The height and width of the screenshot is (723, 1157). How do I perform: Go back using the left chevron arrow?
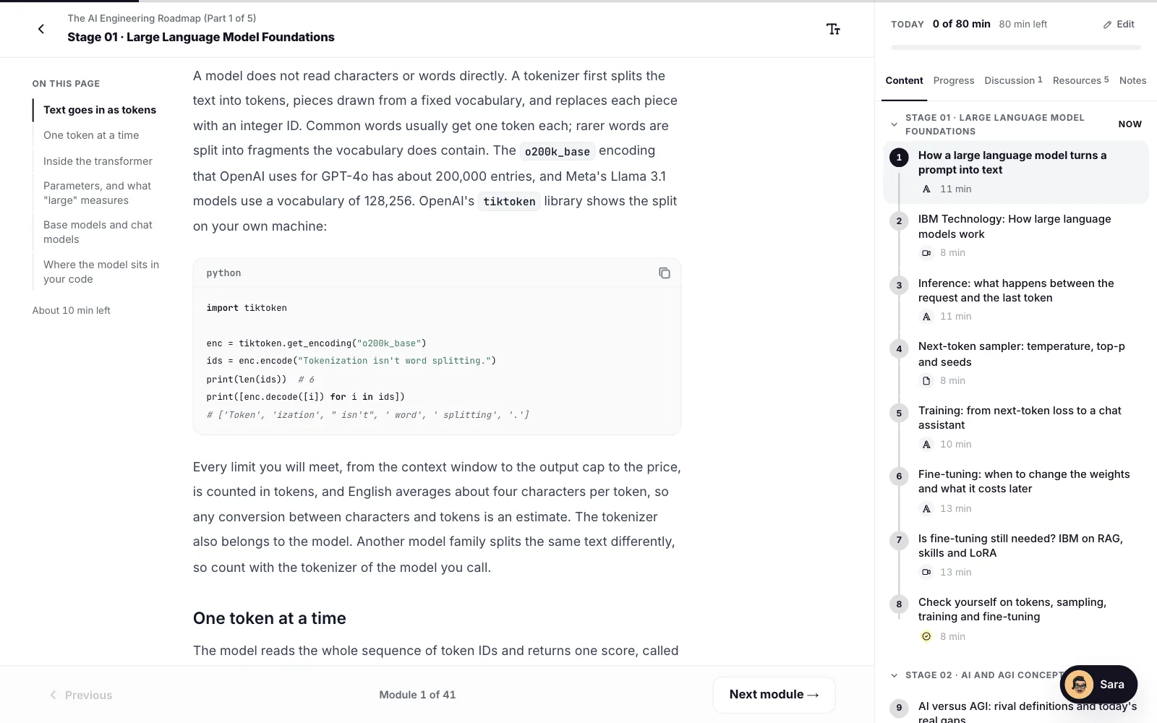(x=41, y=29)
